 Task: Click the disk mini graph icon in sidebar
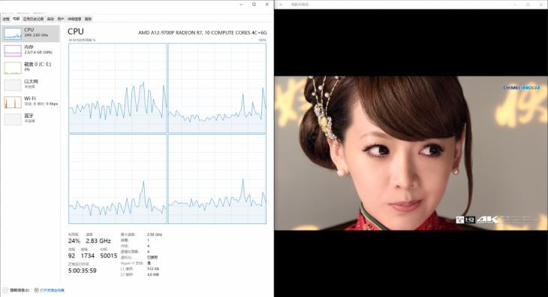[13, 68]
